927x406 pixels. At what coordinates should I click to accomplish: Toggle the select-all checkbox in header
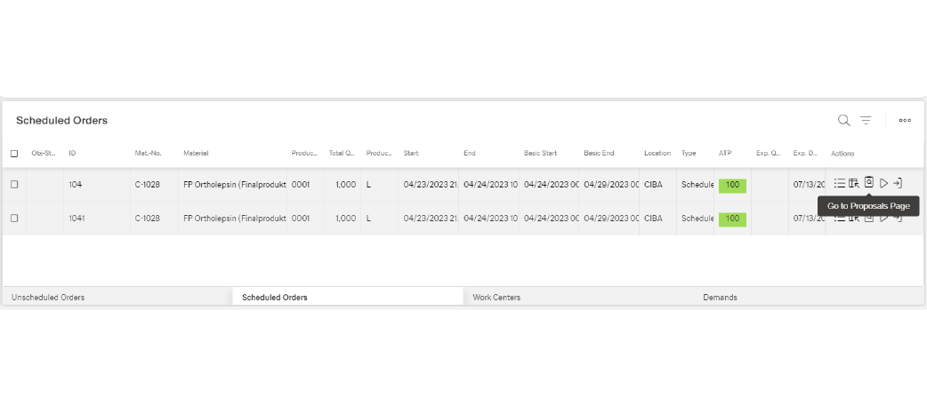click(x=14, y=154)
